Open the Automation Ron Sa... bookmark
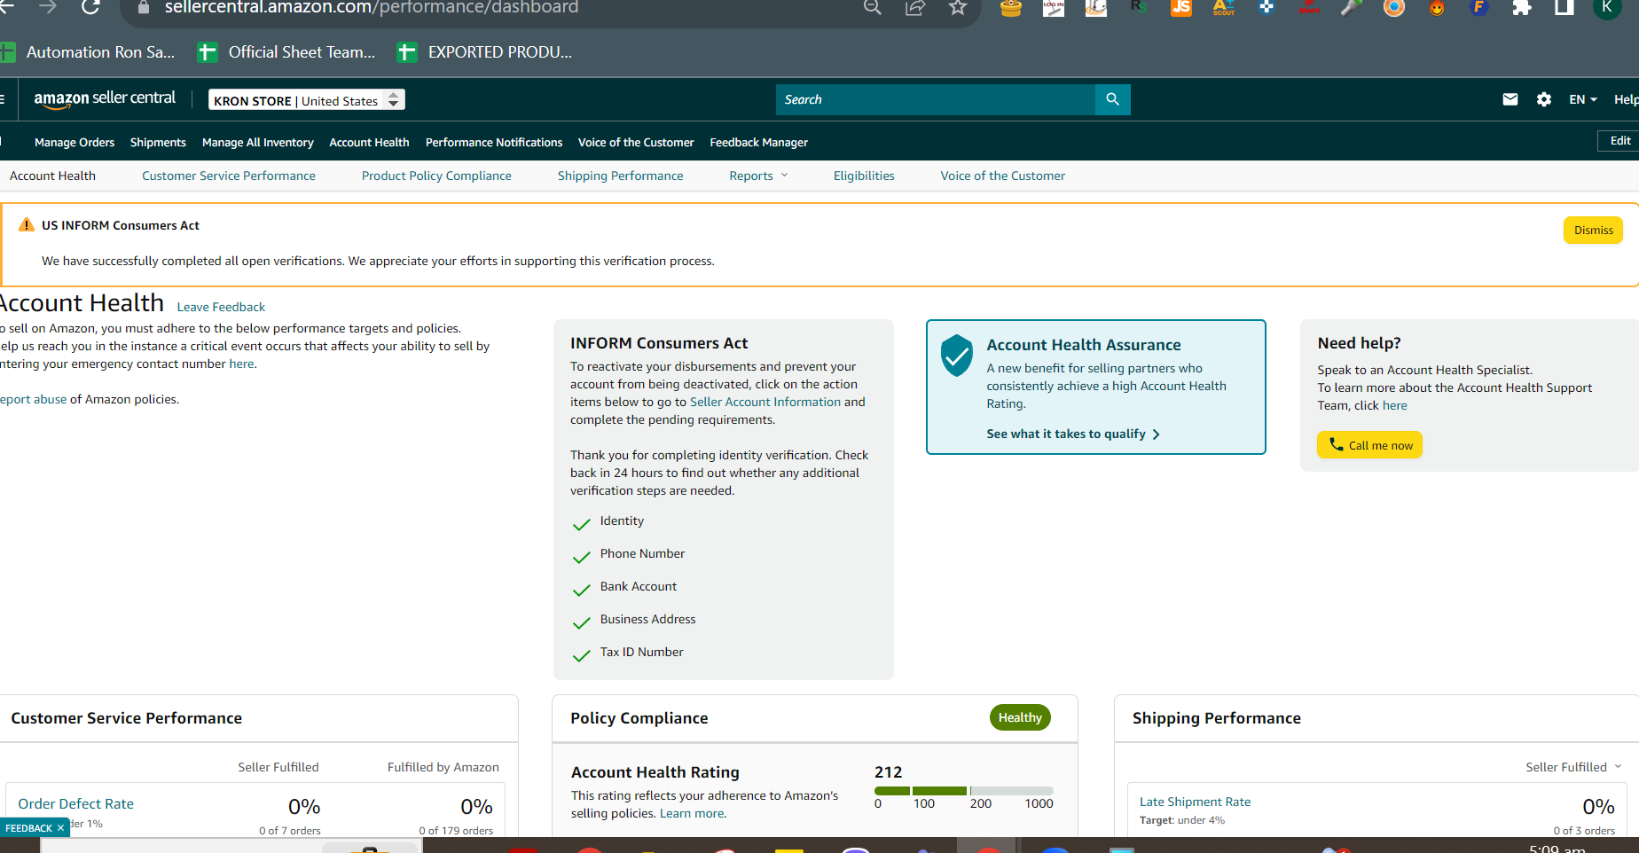The height and width of the screenshot is (853, 1639). (89, 52)
